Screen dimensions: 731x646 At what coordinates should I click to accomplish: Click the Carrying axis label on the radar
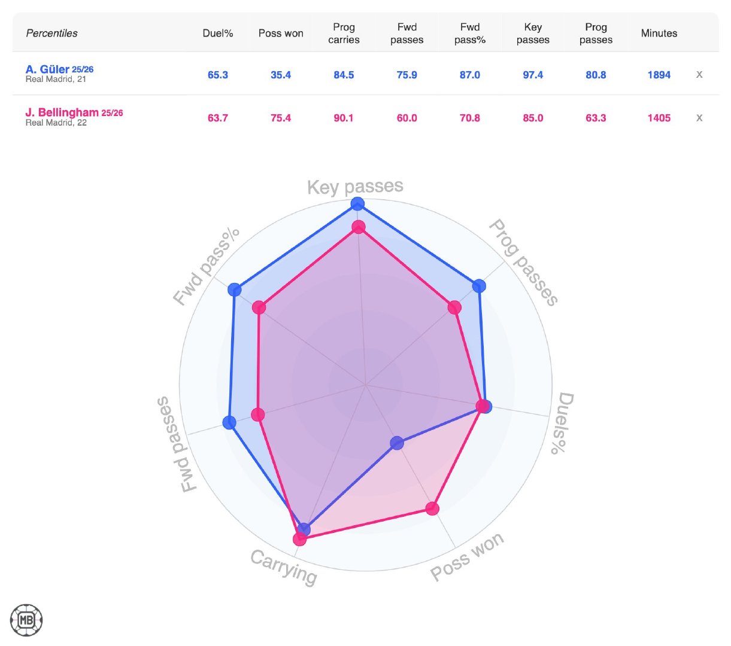pyautogui.click(x=283, y=566)
